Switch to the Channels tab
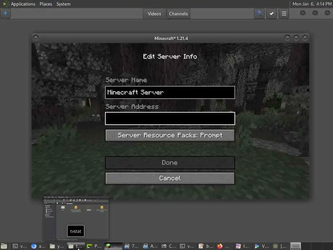333x250 pixels. 179,14
